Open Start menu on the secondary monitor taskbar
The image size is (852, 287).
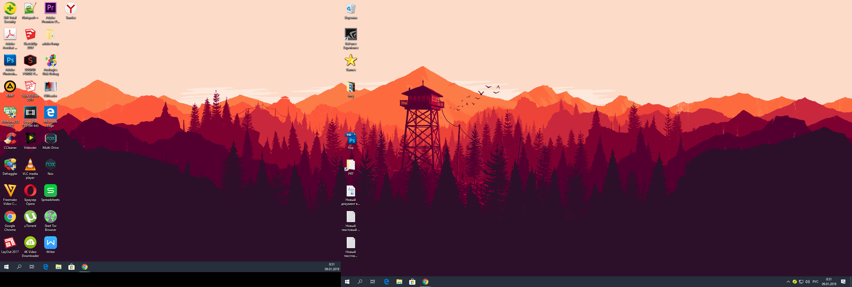(6, 267)
